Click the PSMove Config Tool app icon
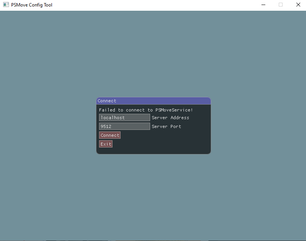This screenshot has width=306, height=241. click(x=6, y=5)
